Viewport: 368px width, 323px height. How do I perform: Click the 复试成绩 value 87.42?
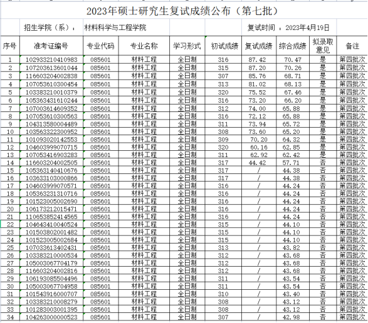[259, 59]
